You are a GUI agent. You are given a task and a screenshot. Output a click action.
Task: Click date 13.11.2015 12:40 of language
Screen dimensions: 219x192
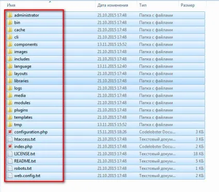[x=112, y=66]
